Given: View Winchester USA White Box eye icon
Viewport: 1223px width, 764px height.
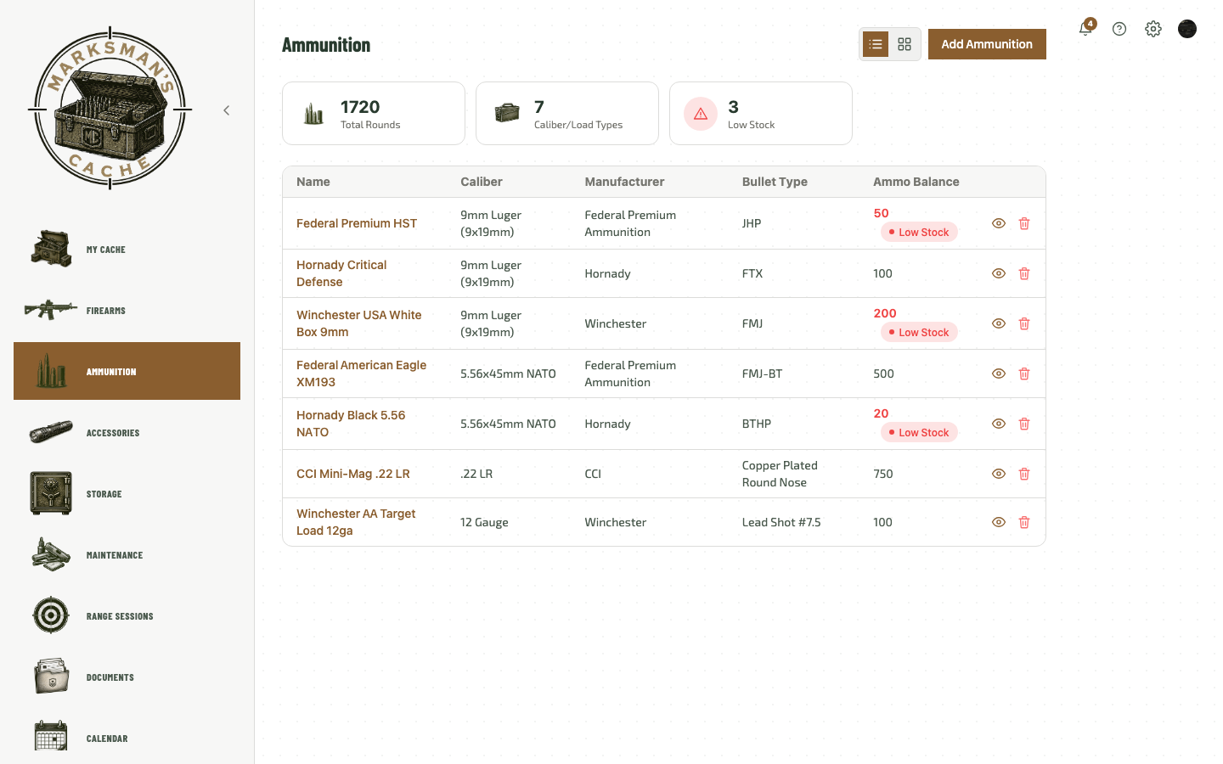Looking at the screenshot, I should (999, 323).
